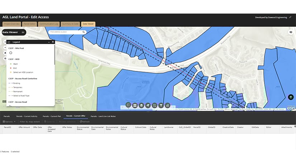Zoom in on the map
Image resolution: width=296 pixels, height=166 pixels.
5,42
